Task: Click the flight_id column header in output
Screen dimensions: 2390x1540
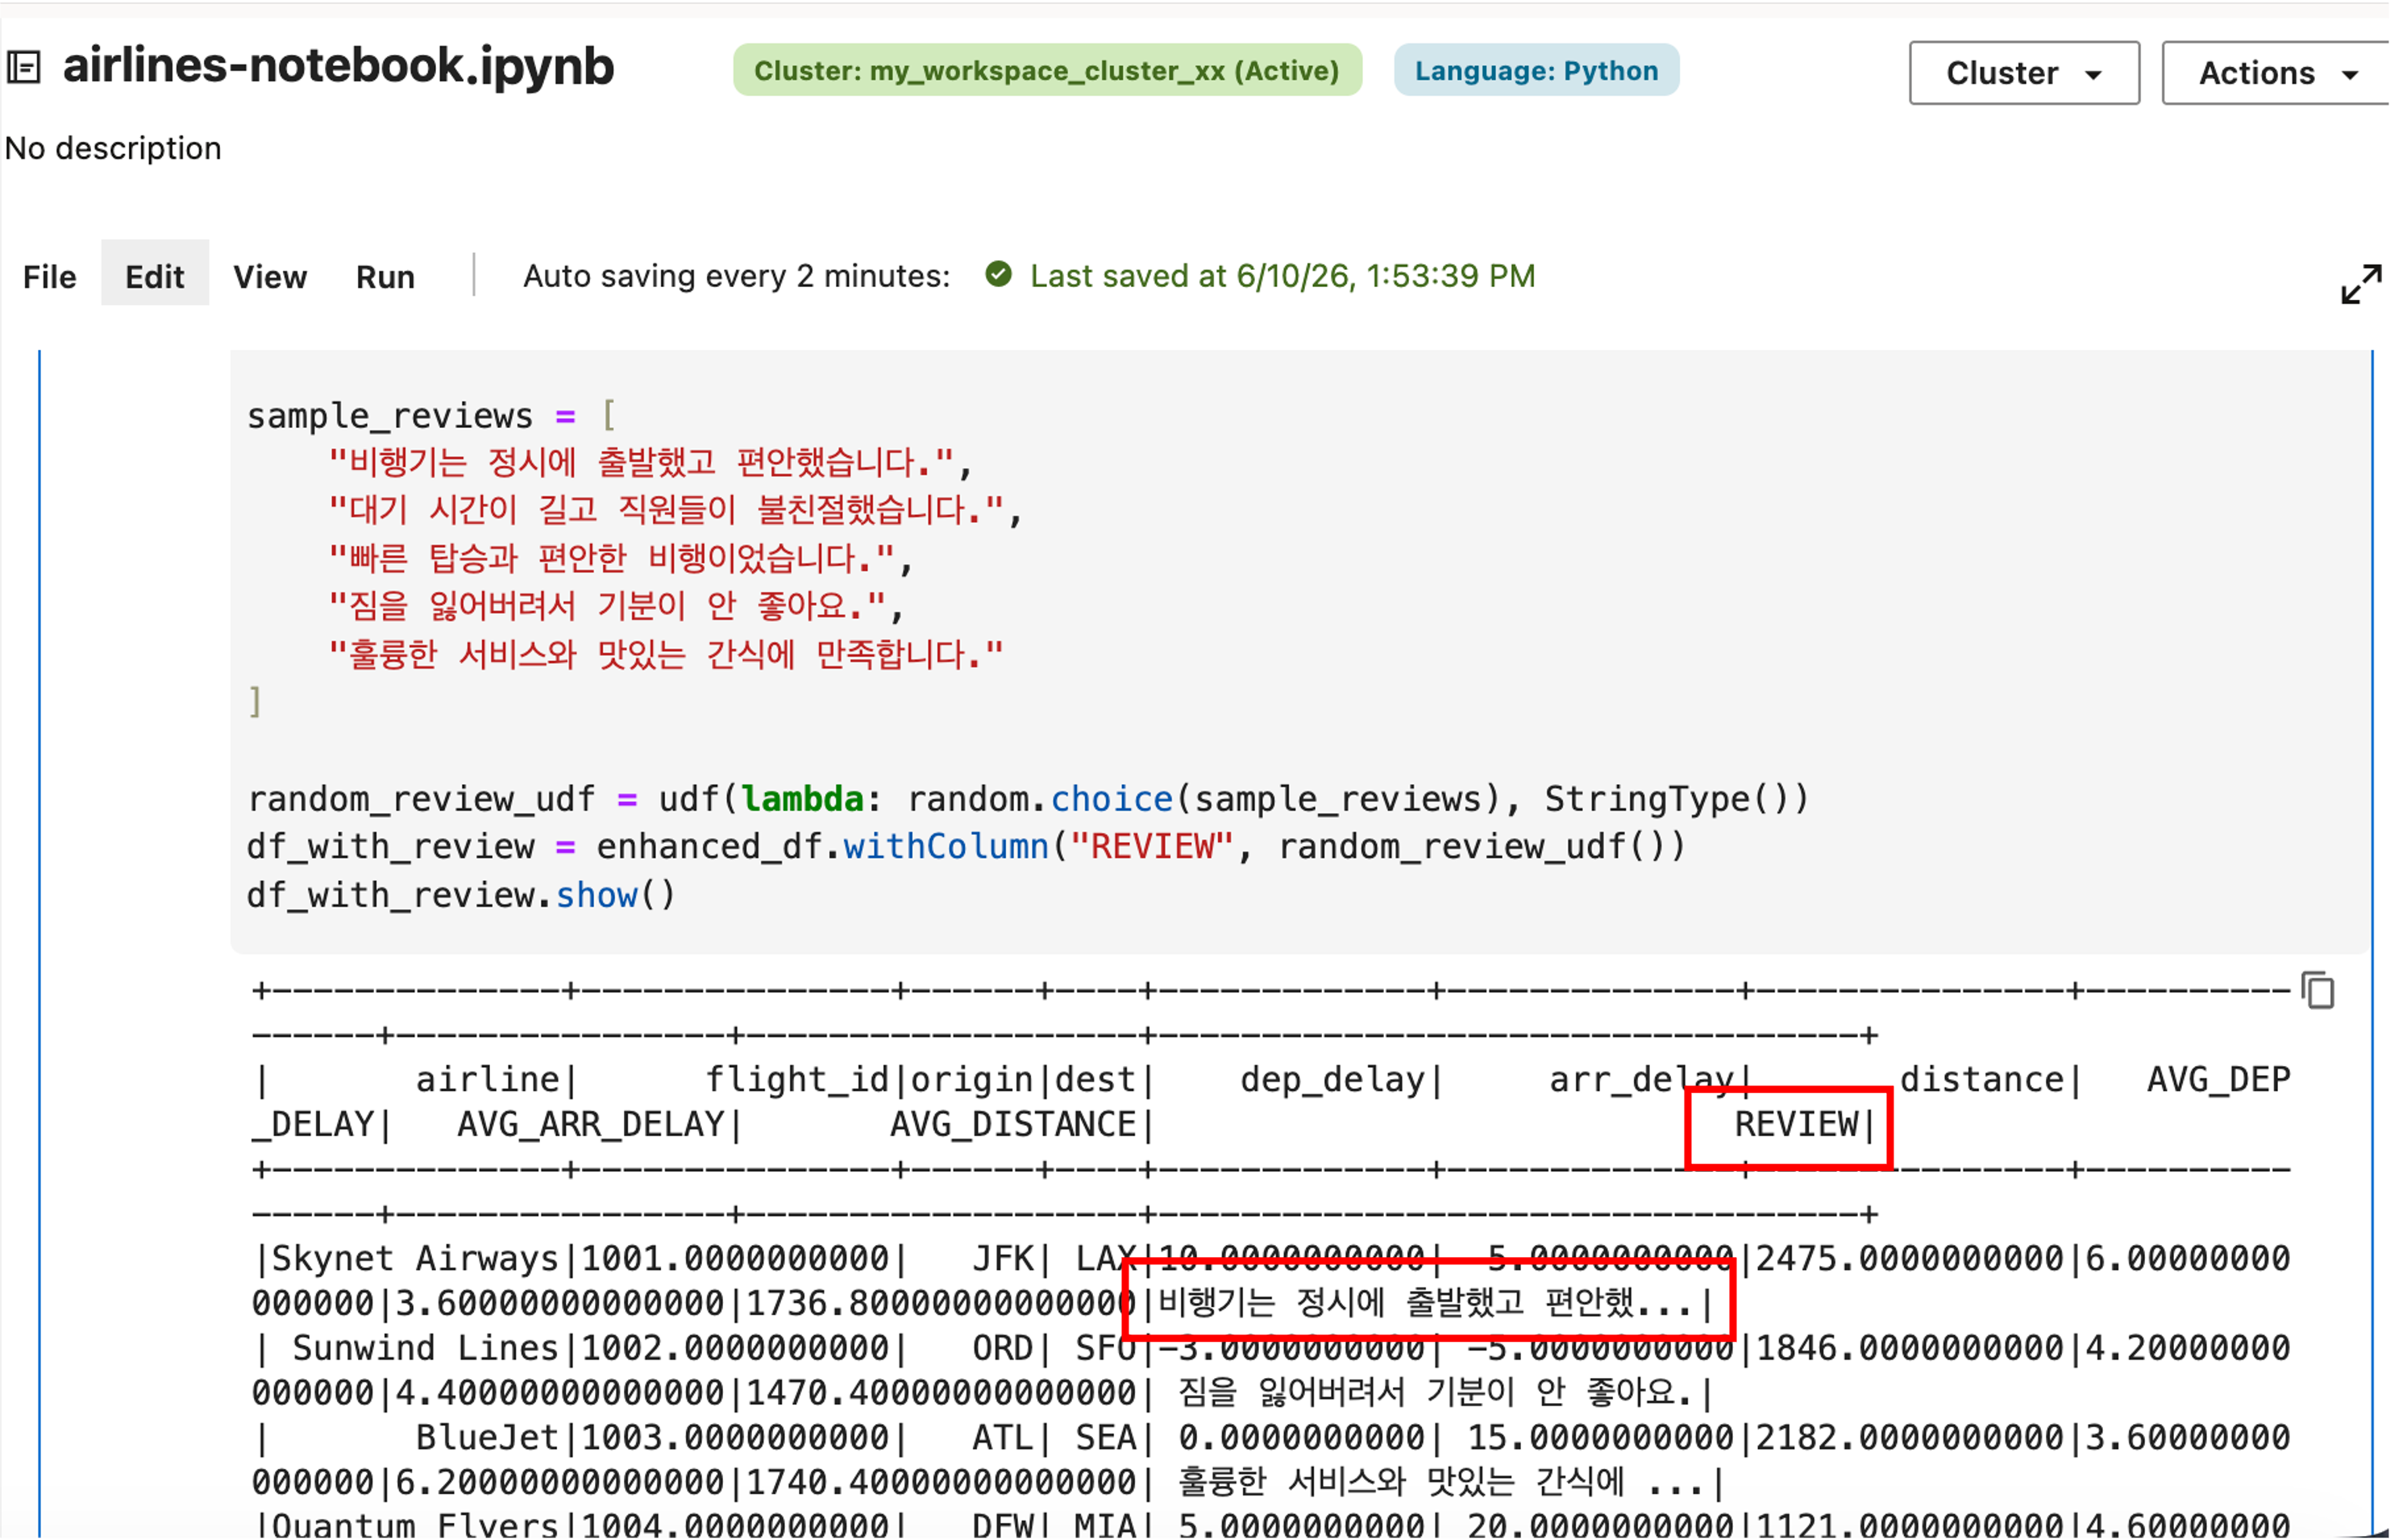Action: pos(797,1080)
